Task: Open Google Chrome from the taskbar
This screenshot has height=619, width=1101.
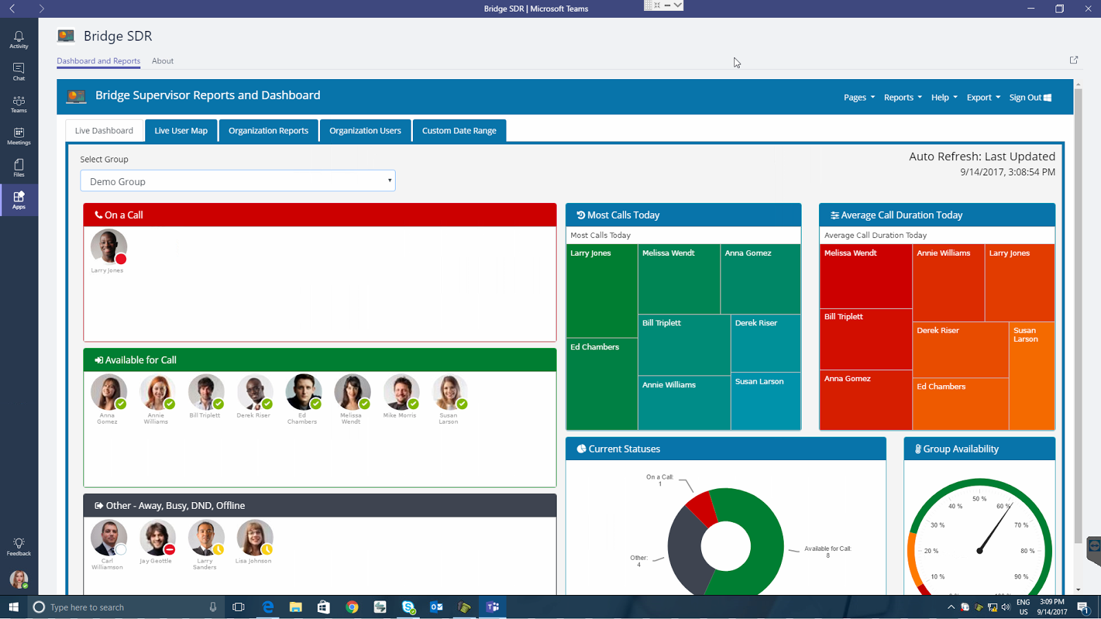Action: [x=352, y=607]
